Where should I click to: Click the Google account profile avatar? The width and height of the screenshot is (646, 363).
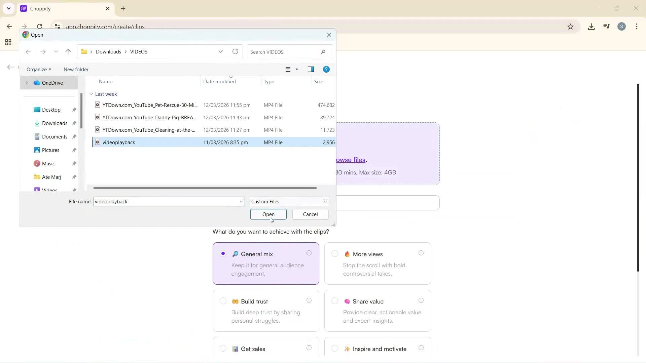pyautogui.click(x=622, y=26)
